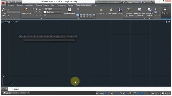This screenshot has height=96, width=172.
Task: Open the Обозначение symbol menu
Action: coord(112,12)
